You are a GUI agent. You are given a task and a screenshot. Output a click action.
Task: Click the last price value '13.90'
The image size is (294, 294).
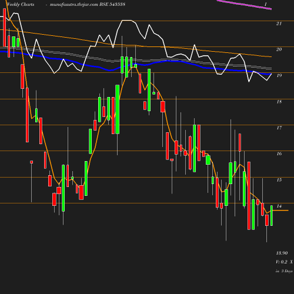tap(282, 253)
